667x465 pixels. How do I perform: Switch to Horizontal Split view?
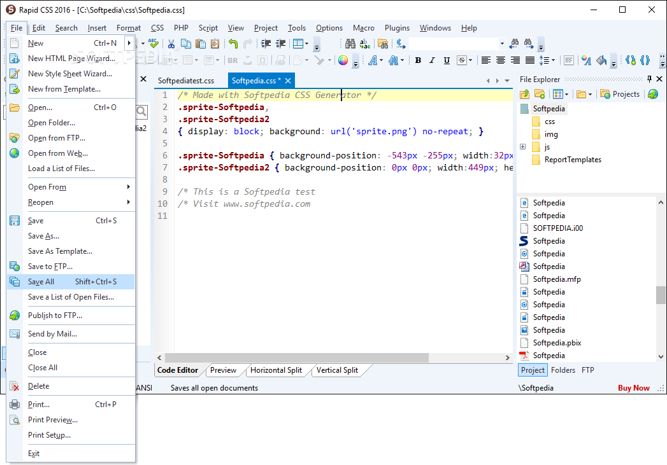point(276,370)
